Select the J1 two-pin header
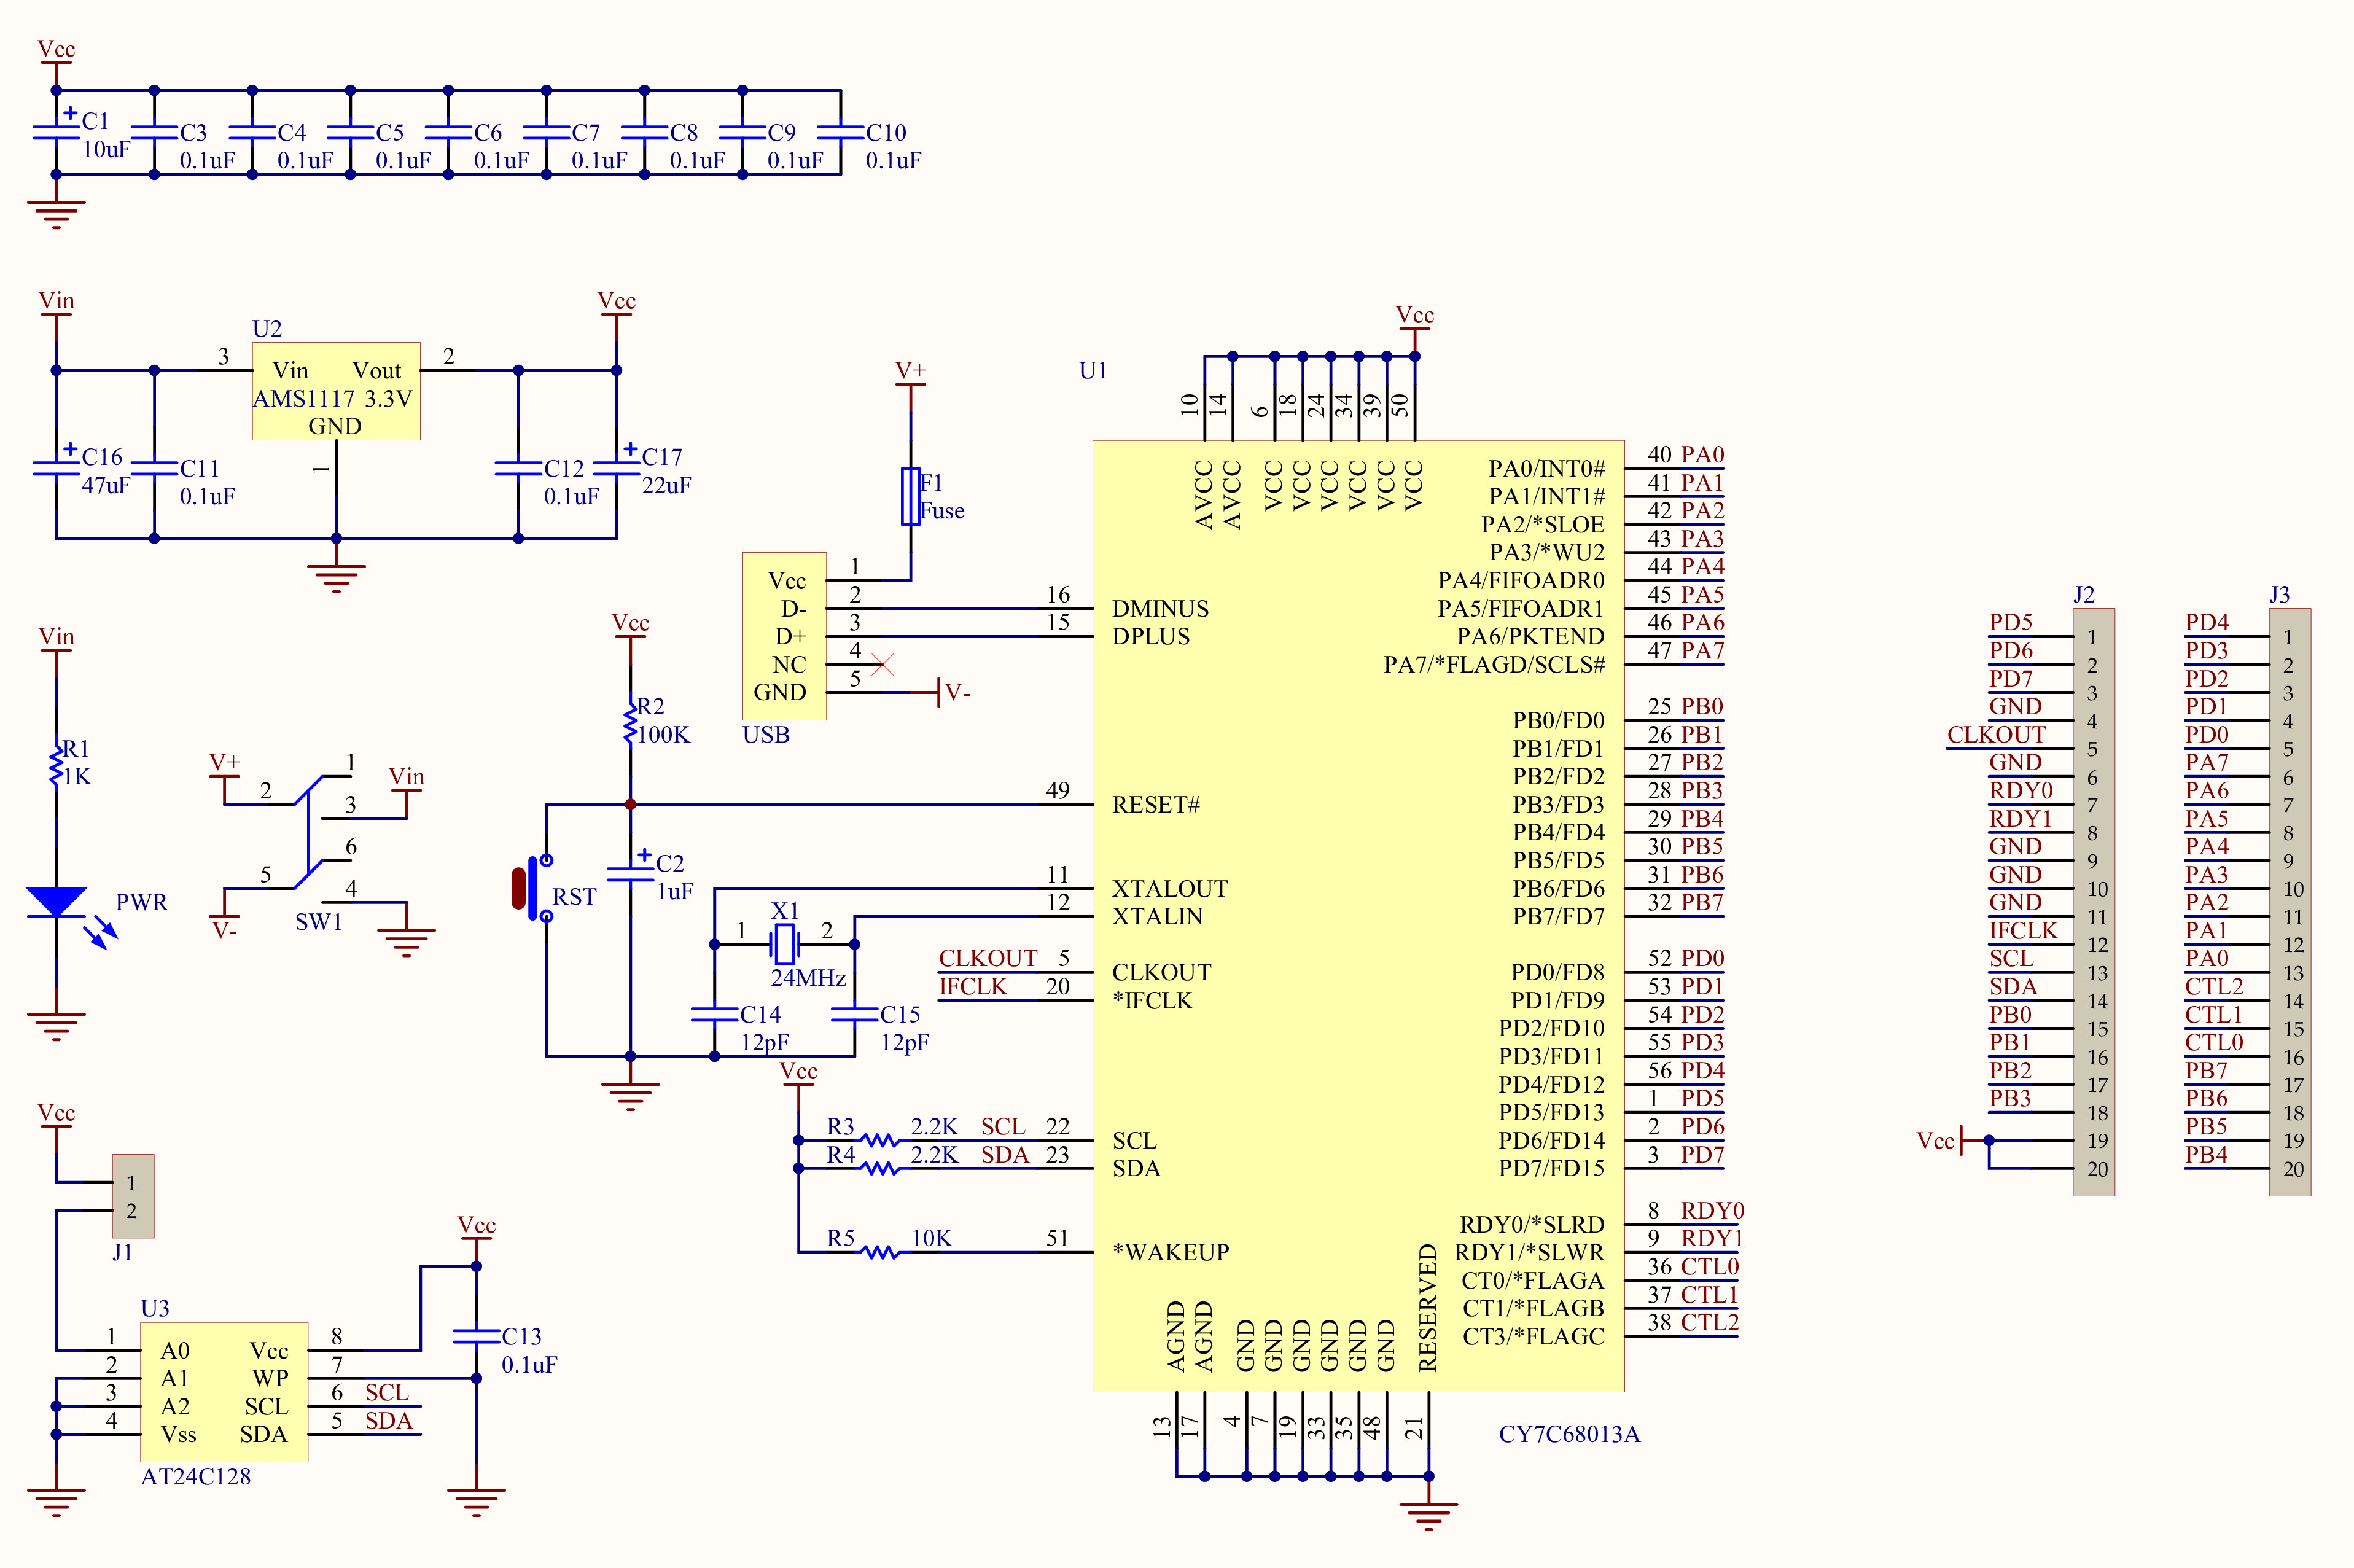Viewport: 2354px width, 1568px height. [132, 1196]
